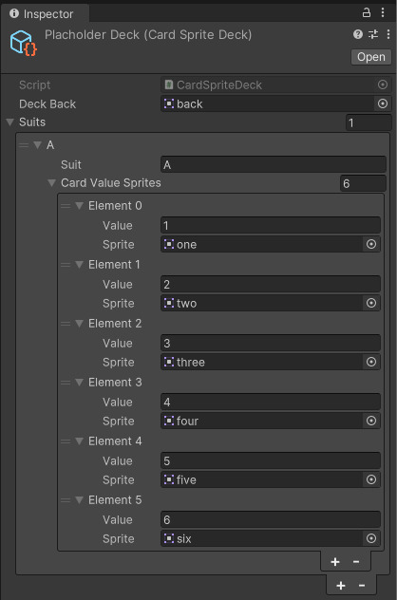Viewport: 397px width, 600px height.
Task: Open the help reference icon
Action: (x=358, y=34)
